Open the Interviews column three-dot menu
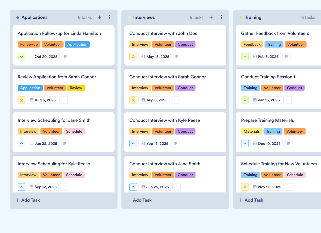Screen dimensions: 321x233 (x=222, y=17)
